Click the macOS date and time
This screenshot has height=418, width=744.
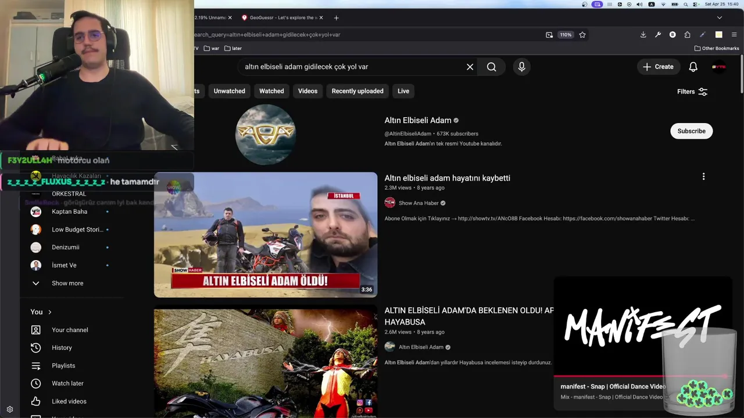721,4
